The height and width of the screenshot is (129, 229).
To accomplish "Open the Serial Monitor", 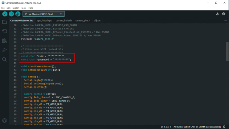I will coord(224,14).
